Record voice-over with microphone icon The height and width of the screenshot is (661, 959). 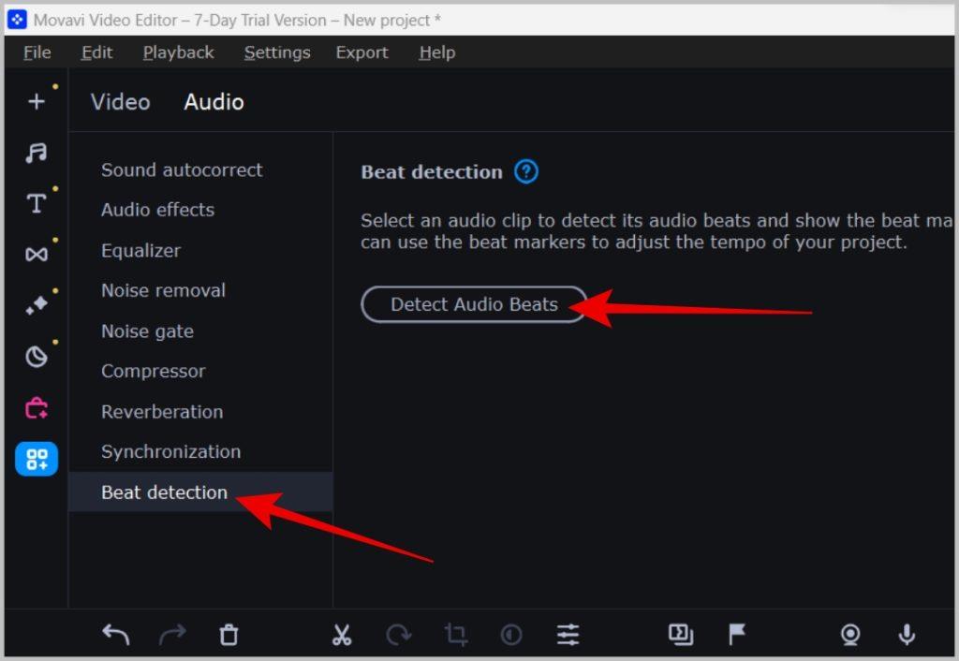(x=907, y=635)
